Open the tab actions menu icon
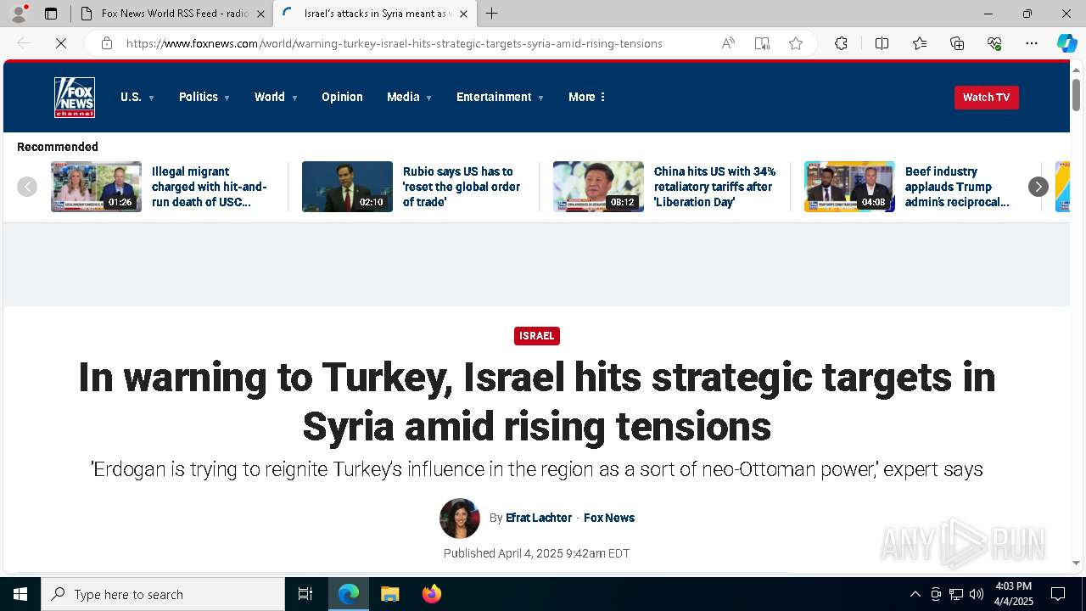Viewport: 1086px width, 611px height. (51, 14)
